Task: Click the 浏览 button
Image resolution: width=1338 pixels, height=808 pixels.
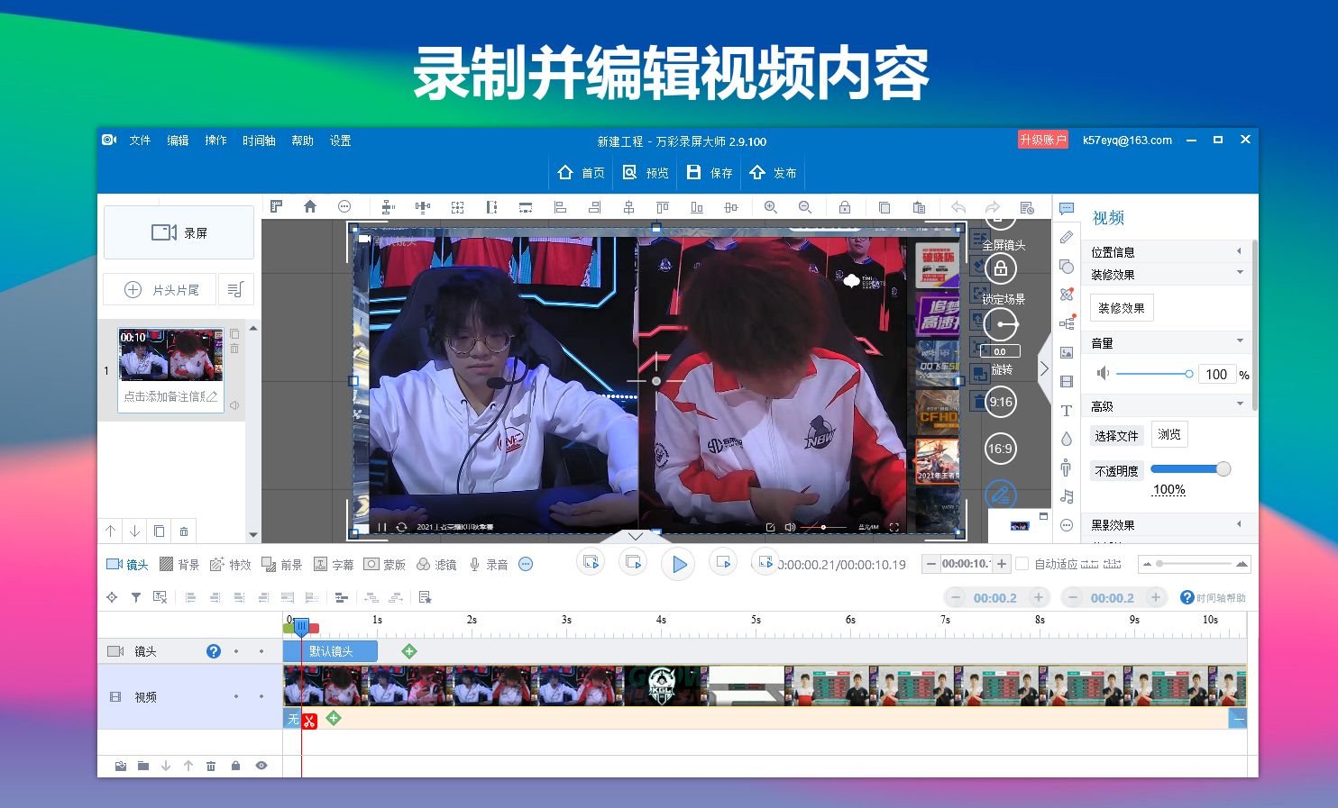Action: tap(1169, 434)
